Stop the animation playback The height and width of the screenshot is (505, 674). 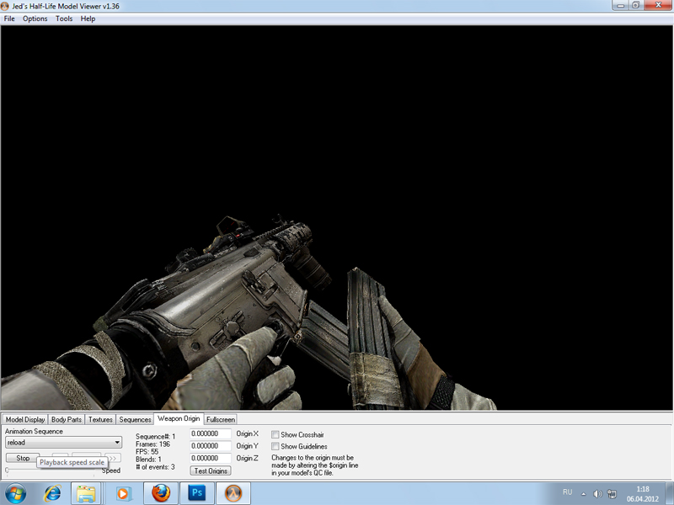23,458
